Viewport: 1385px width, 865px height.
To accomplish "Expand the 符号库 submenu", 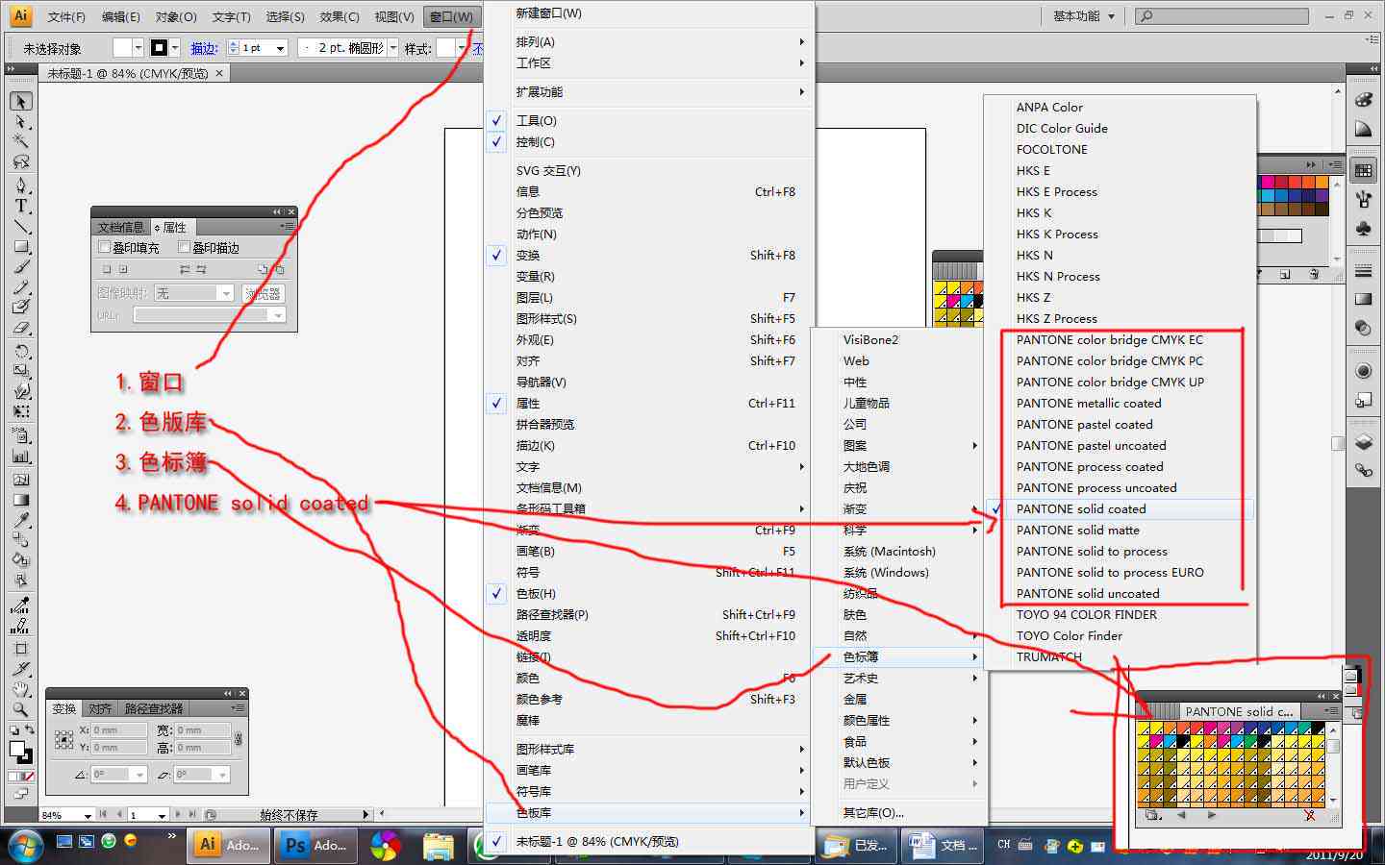I will click(648, 791).
